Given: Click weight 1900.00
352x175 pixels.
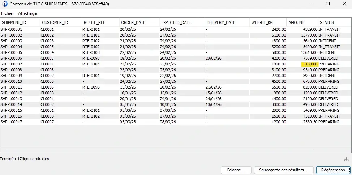Looking at the screenshot, I should click(x=279, y=64).
